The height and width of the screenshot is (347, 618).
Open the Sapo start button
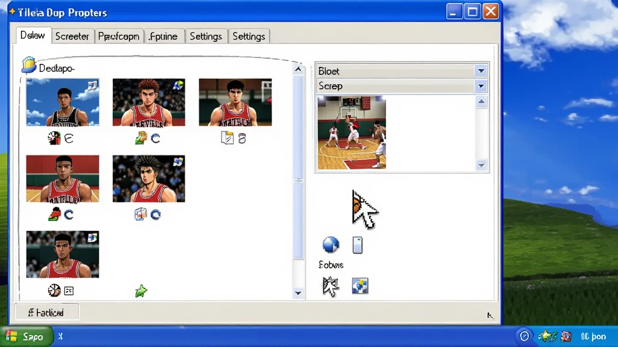click(x=26, y=337)
